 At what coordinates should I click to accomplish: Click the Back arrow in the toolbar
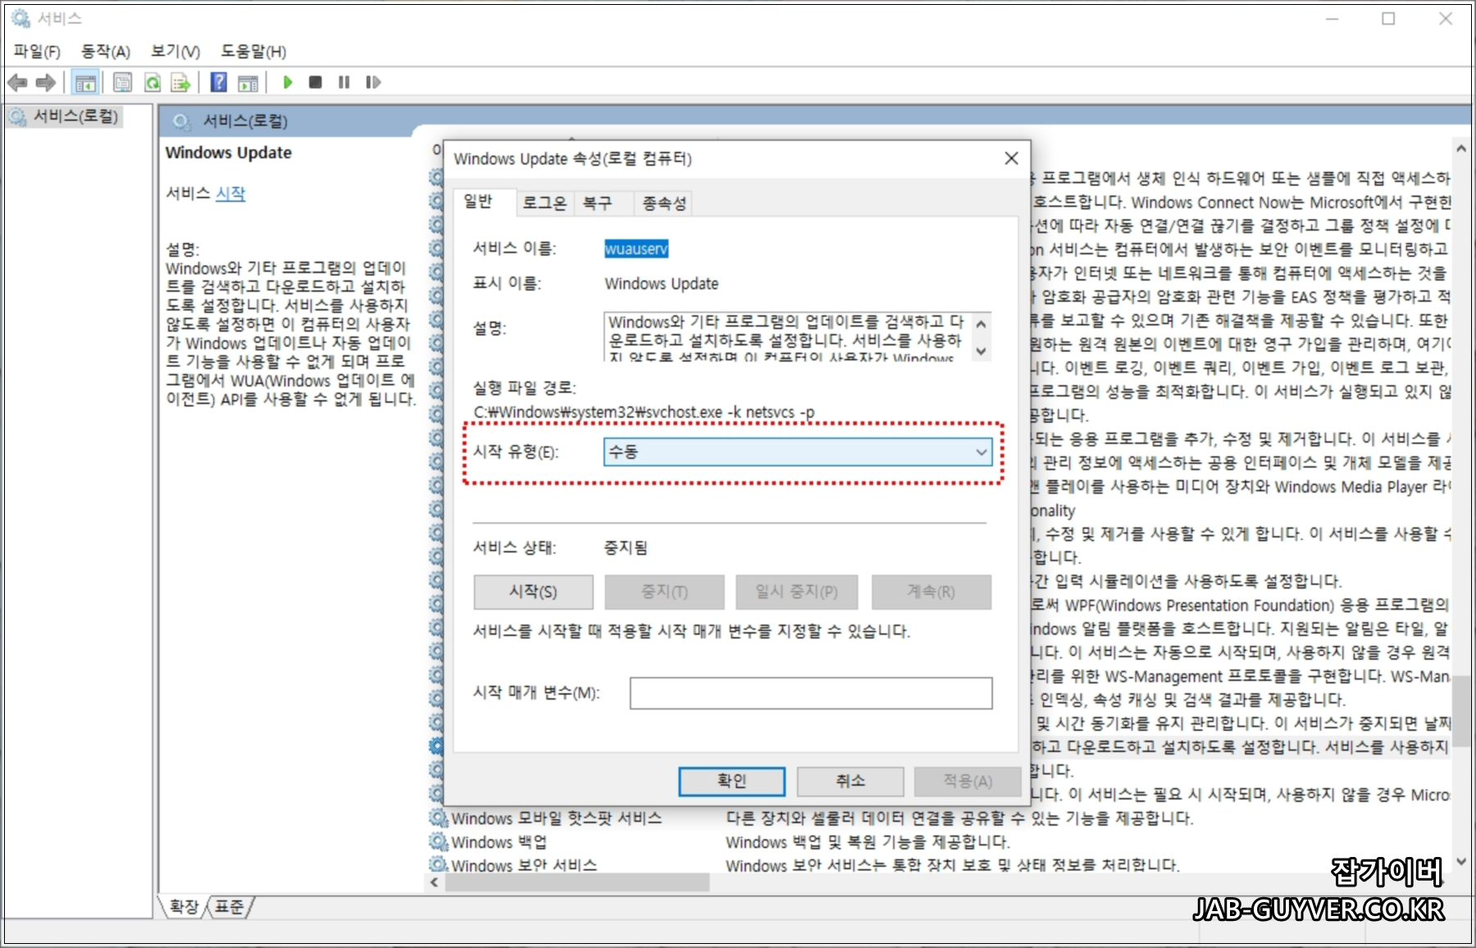(x=17, y=82)
